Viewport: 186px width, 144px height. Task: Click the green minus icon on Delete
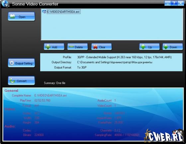click(x=71, y=47)
